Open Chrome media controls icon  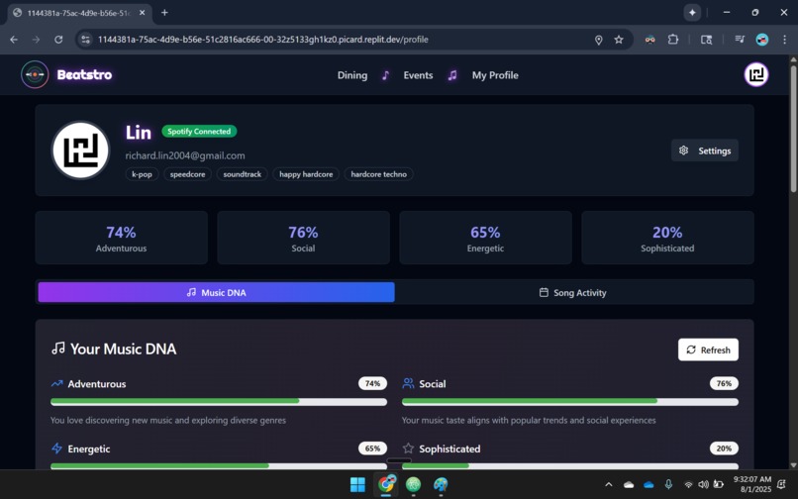click(740, 40)
